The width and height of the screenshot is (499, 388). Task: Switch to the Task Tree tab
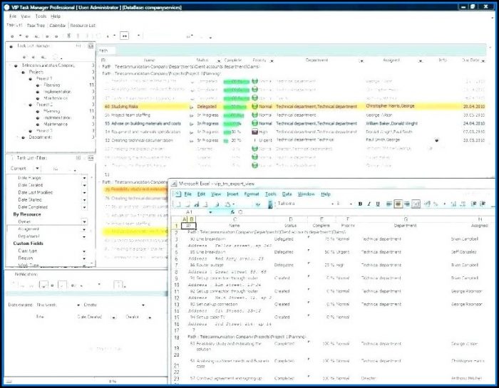coord(36,26)
